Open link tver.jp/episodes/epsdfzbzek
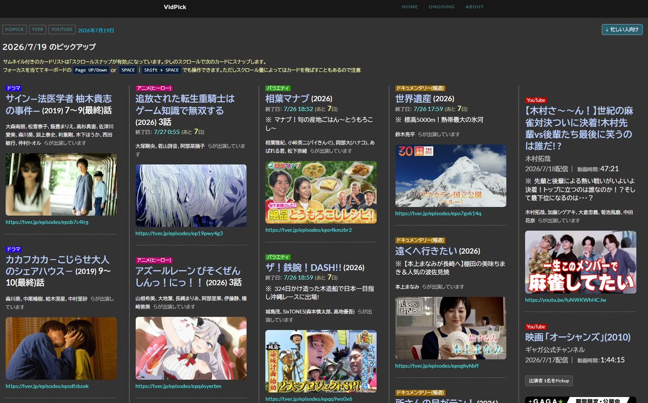Viewport: 648px width, 403px height. (x=47, y=386)
